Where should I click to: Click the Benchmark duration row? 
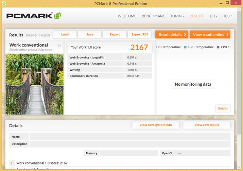[x=109, y=76]
